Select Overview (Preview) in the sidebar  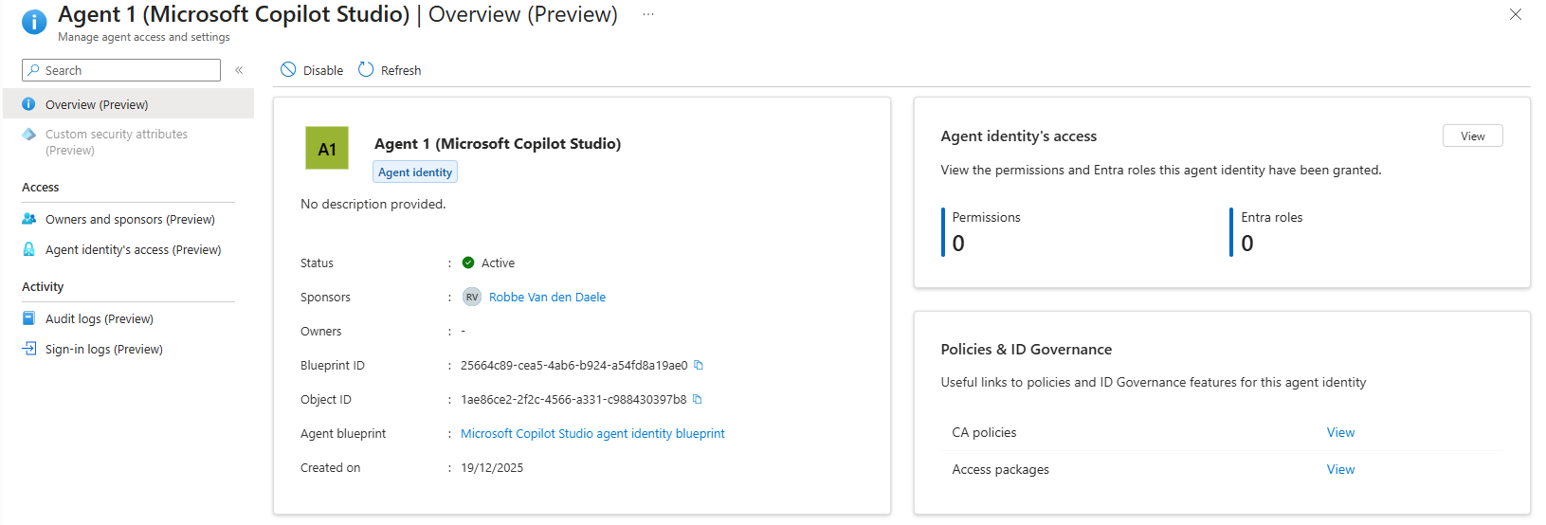(x=97, y=104)
